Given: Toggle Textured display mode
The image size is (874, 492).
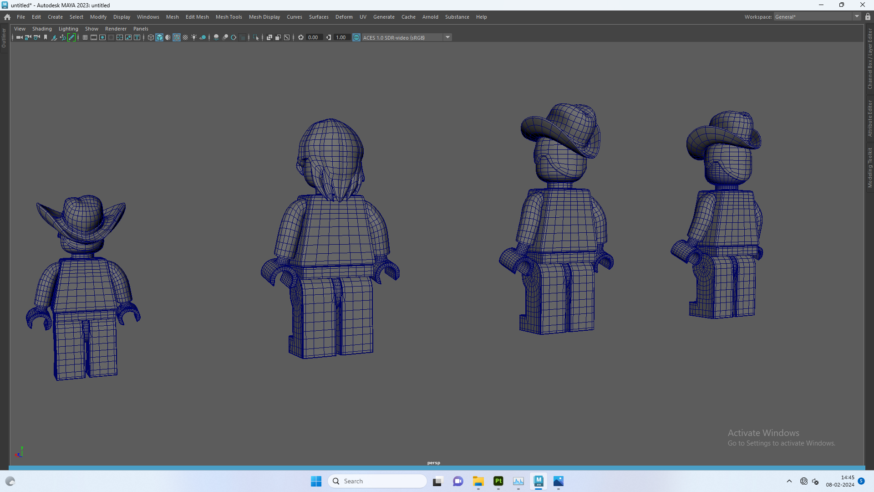Looking at the screenshot, I should (185, 37).
